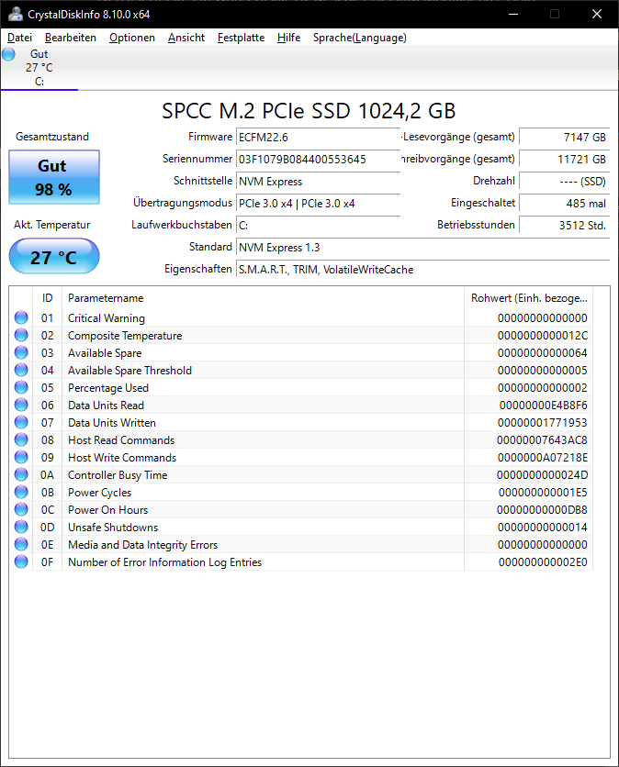This screenshot has width=619, height=767.
Task: Click status orb of Host Write Commands row
Action: coord(21,458)
